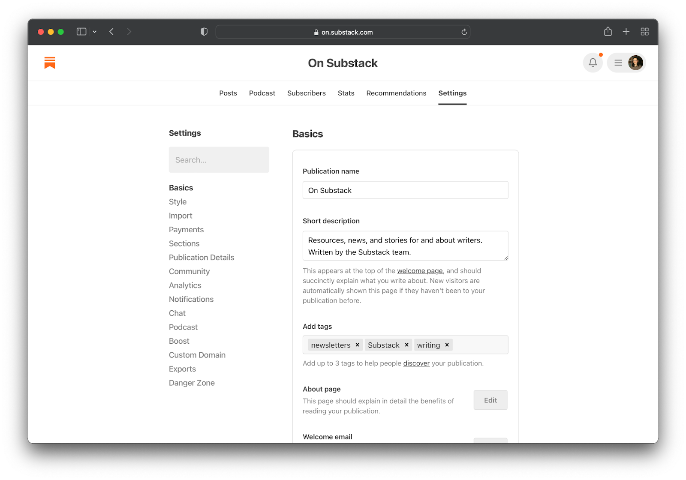Select the Settings tab
The height and width of the screenshot is (480, 686).
[x=452, y=93]
